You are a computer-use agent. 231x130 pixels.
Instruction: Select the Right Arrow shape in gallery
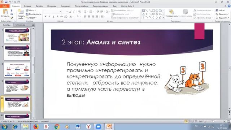coord(153,14)
